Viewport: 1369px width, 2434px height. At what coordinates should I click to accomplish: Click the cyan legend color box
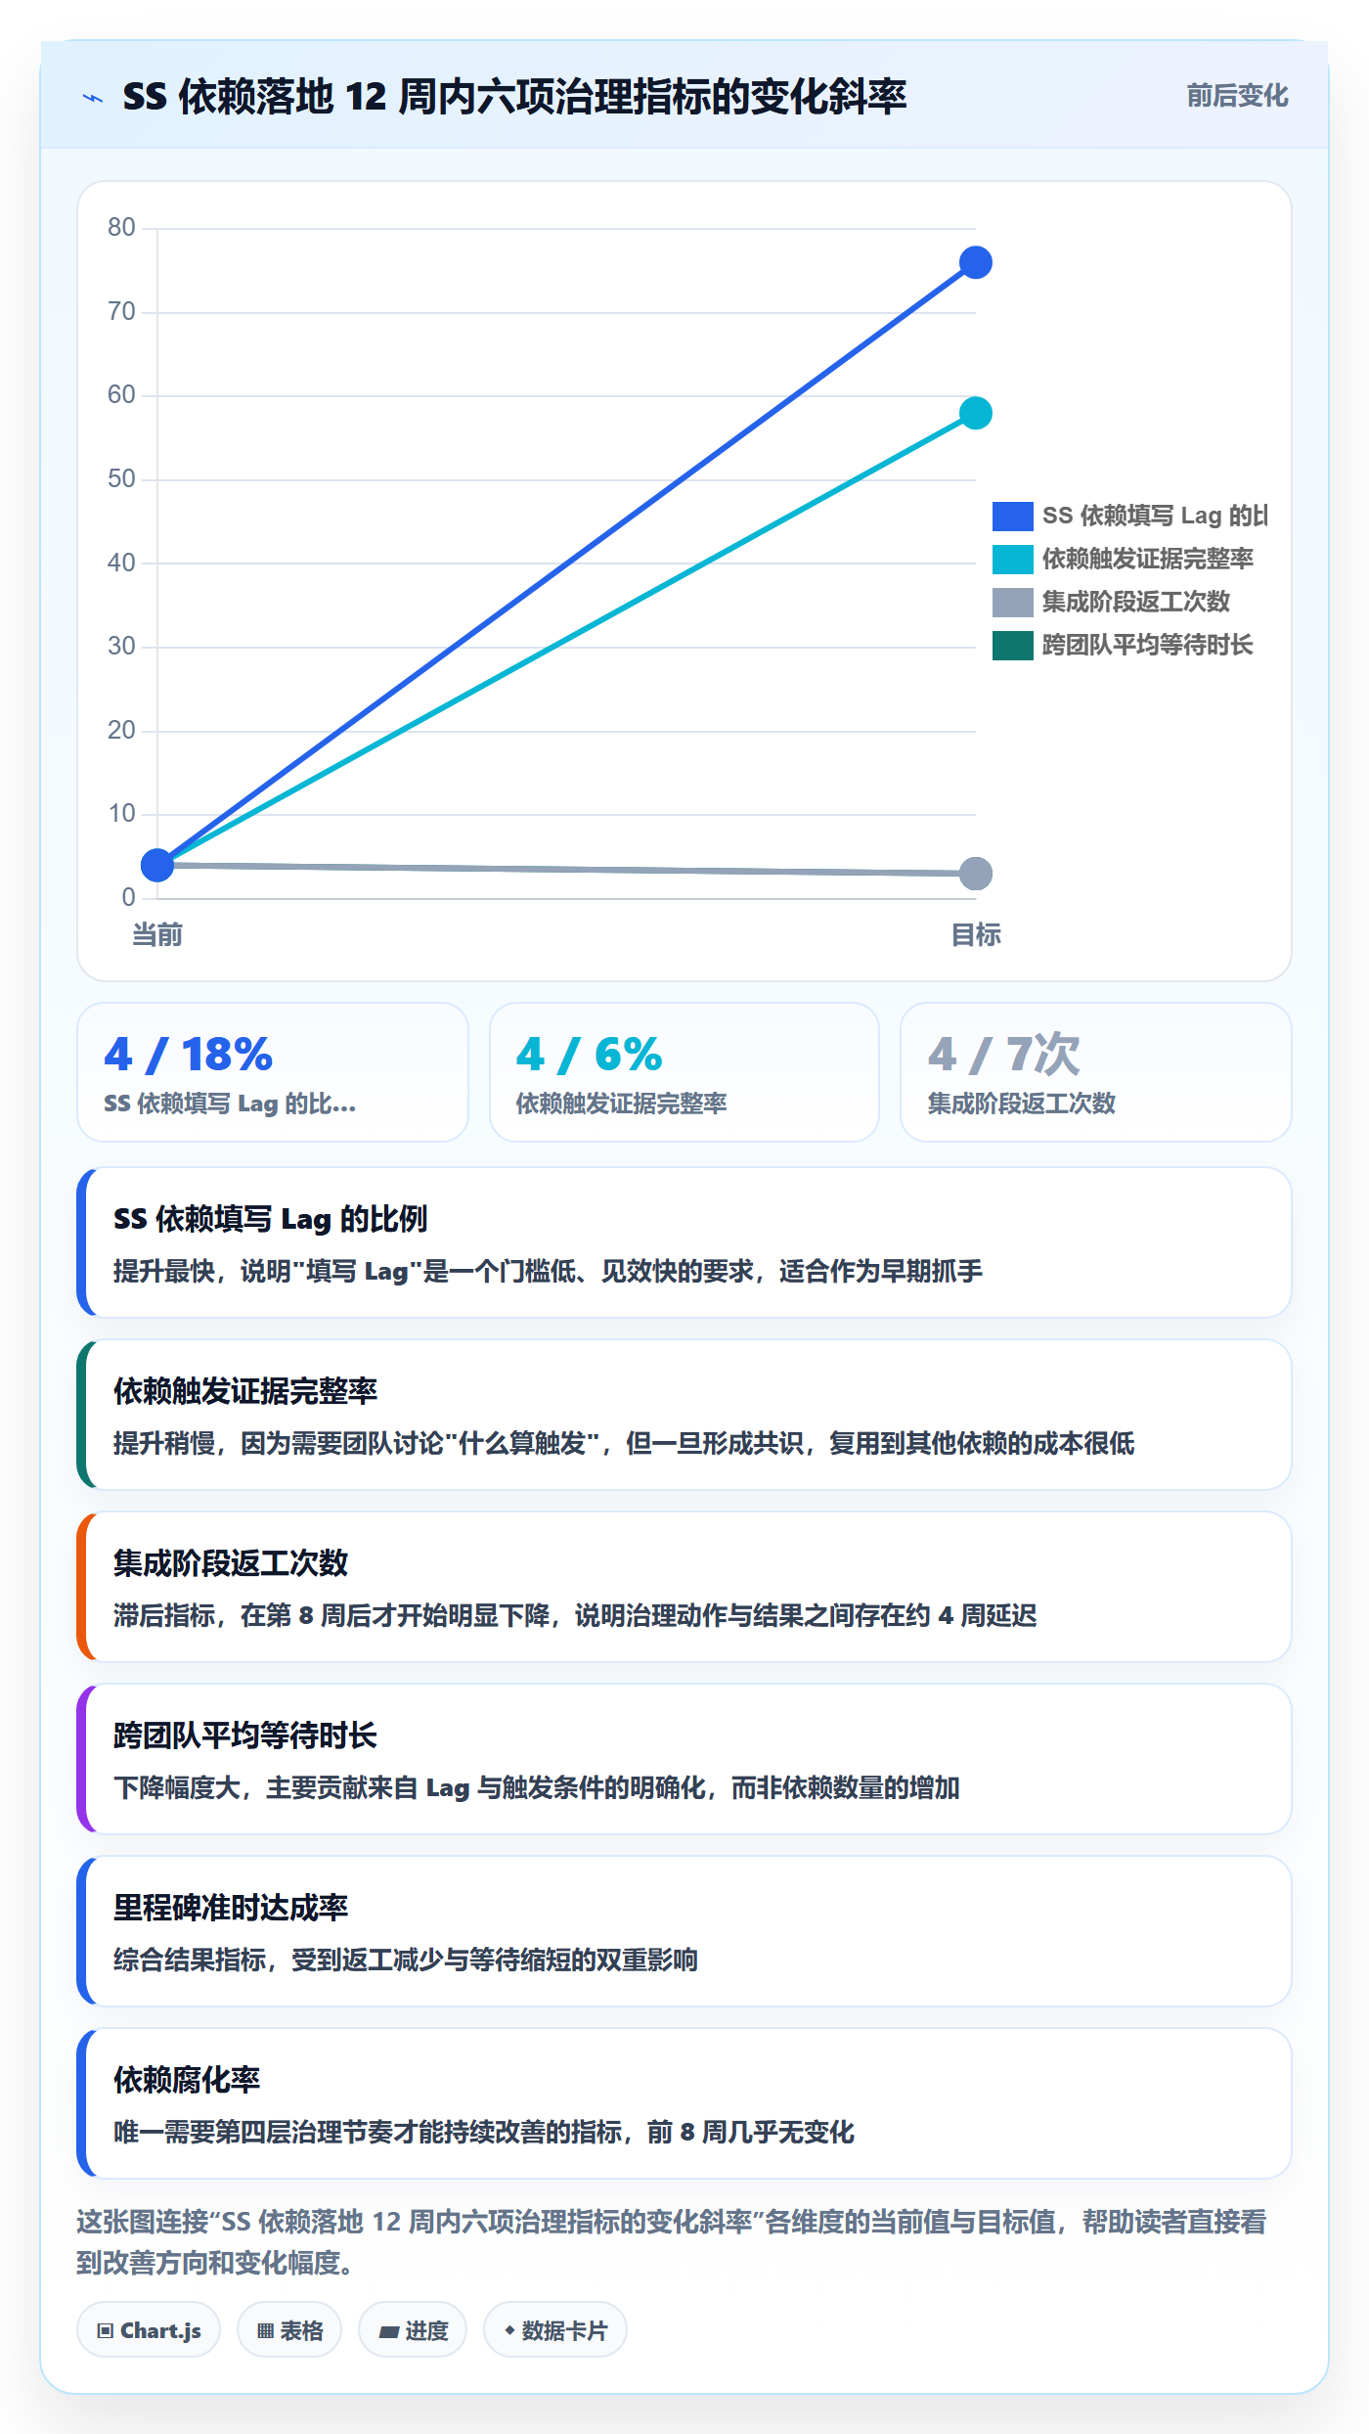1013,559
